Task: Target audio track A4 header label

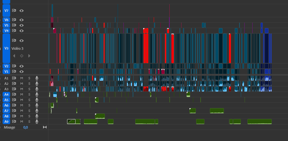Action: (x=6, y=94)
